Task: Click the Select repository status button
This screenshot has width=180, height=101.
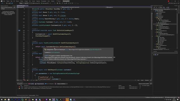Action: click(171, 97)
